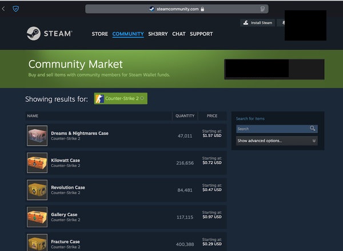Click the Steam logo in the header
343x251 pixels.
[49, 34]
